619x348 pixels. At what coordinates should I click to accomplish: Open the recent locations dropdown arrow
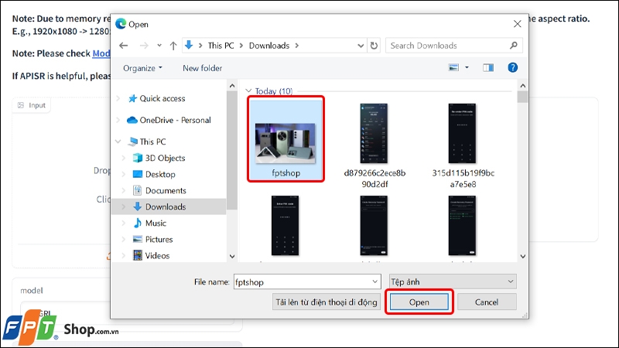pos(159,46)
